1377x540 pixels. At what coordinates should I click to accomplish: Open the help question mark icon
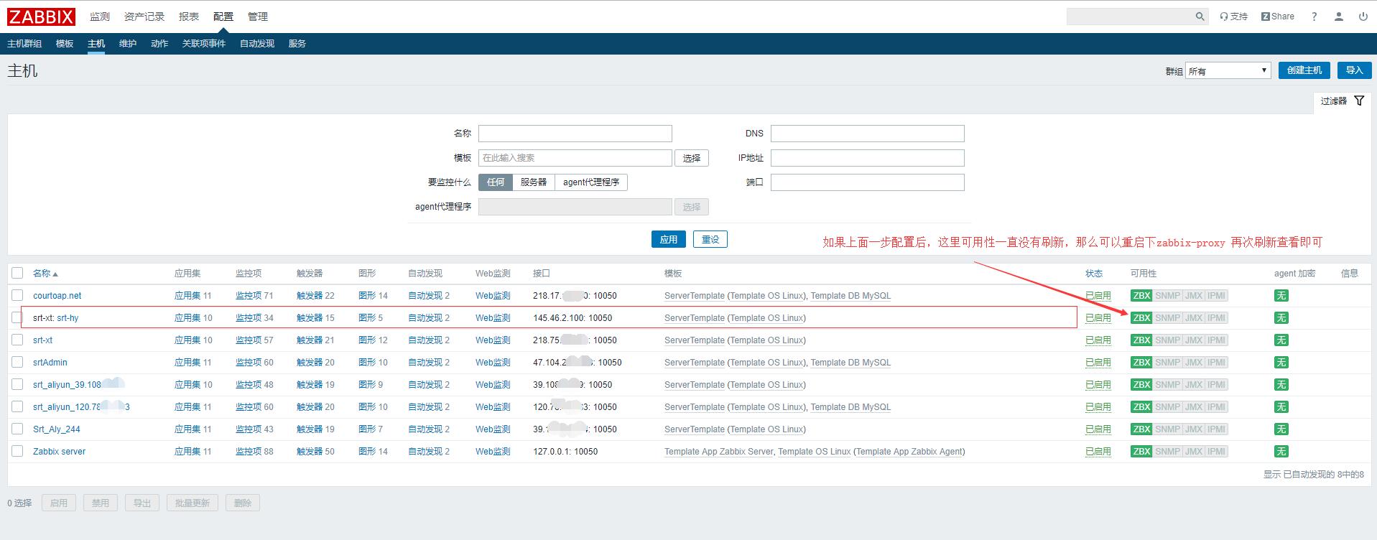pos(1314,17)
